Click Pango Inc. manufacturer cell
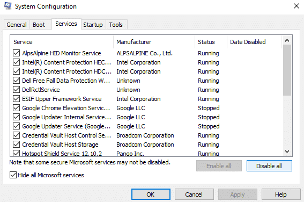 [130, 154]
